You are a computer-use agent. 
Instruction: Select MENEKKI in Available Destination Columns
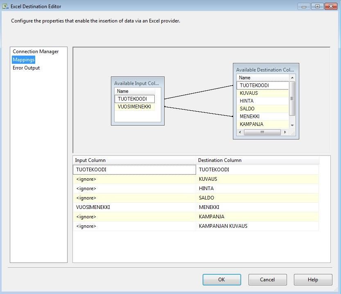[263, 117]
